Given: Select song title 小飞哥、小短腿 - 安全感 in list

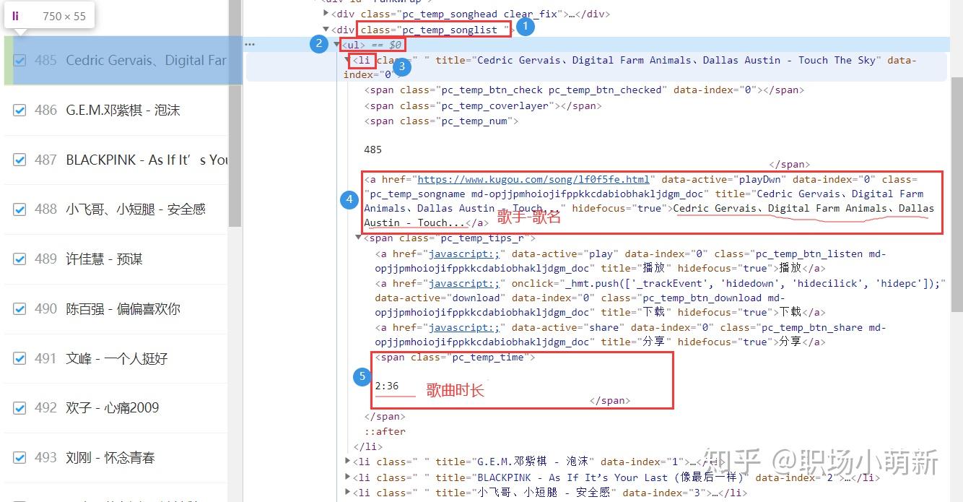Looking at the screenshot, I should point(136,209).
